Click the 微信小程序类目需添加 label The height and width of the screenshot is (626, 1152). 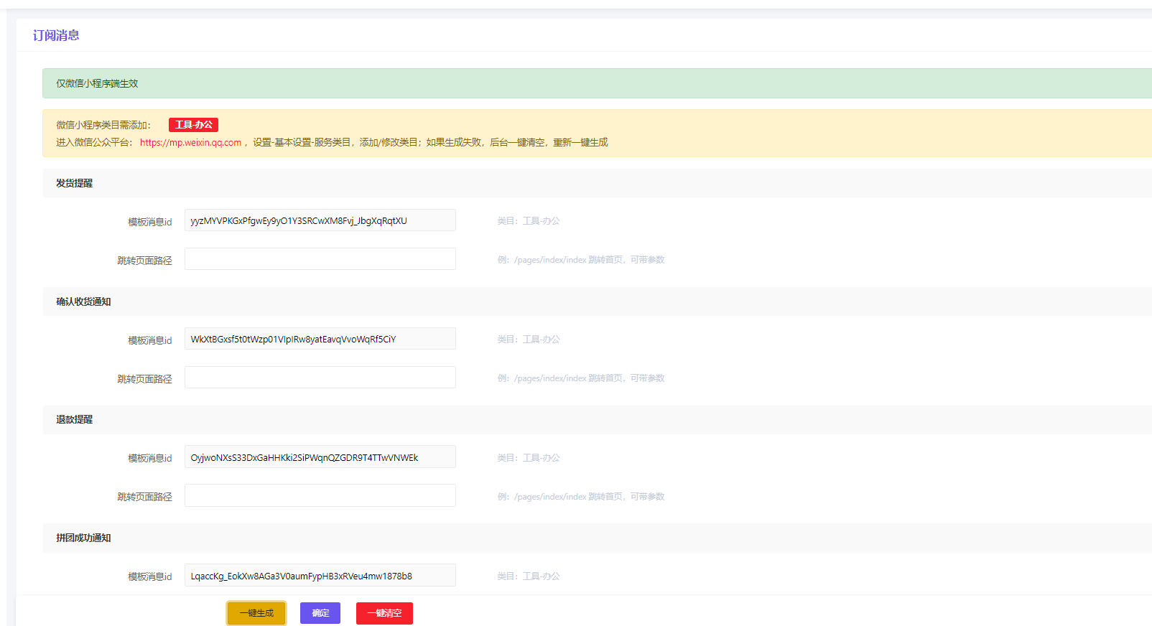103,125
